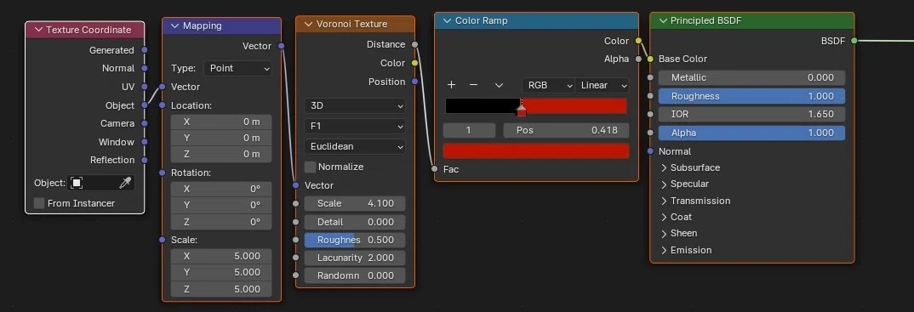Add a color stop with plus icon
Image resolution: width=914 pixels, height=312 pixels.
click(451, 85)
